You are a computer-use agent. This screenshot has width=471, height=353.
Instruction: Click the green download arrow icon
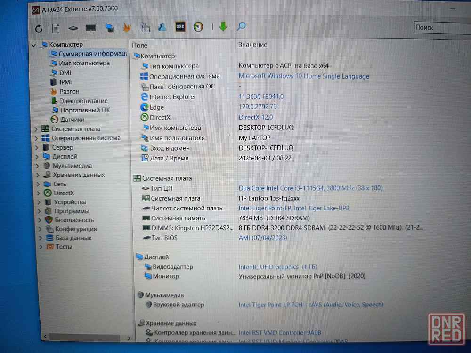tap(223, 26)
